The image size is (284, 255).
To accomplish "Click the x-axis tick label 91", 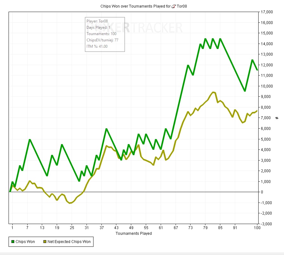I will [x=235, y=228].
